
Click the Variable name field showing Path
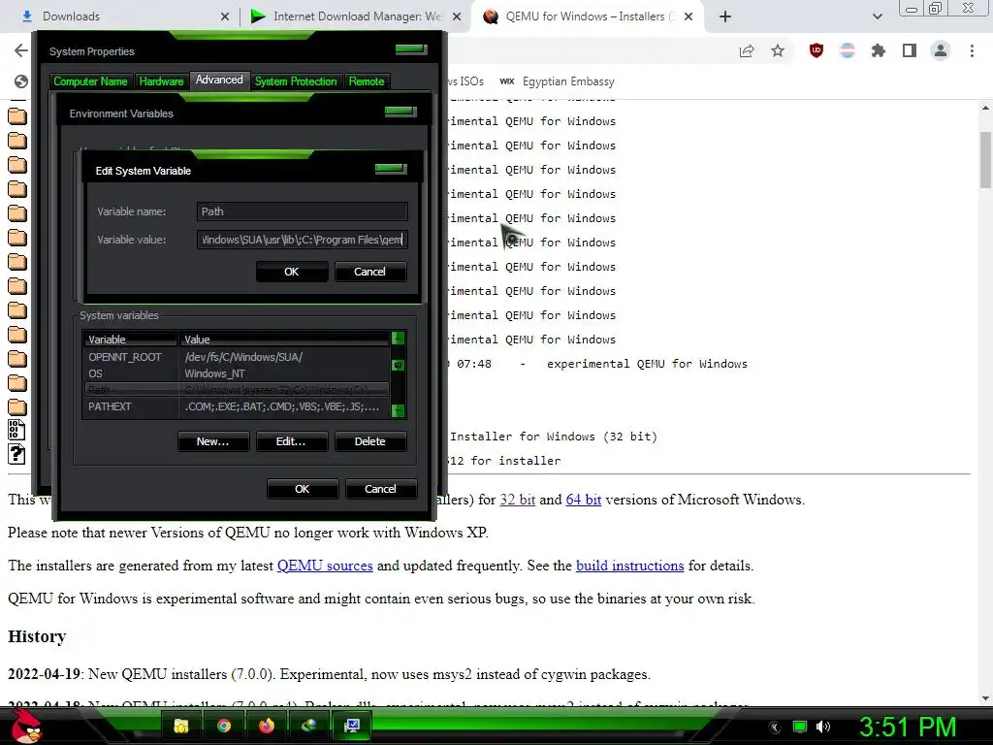pos(303,211)
